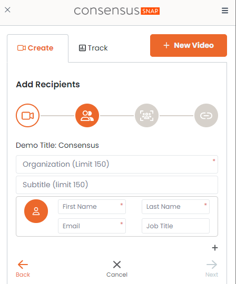Open the hamburger menu
The image size is (236, 284).
[225, 11]
